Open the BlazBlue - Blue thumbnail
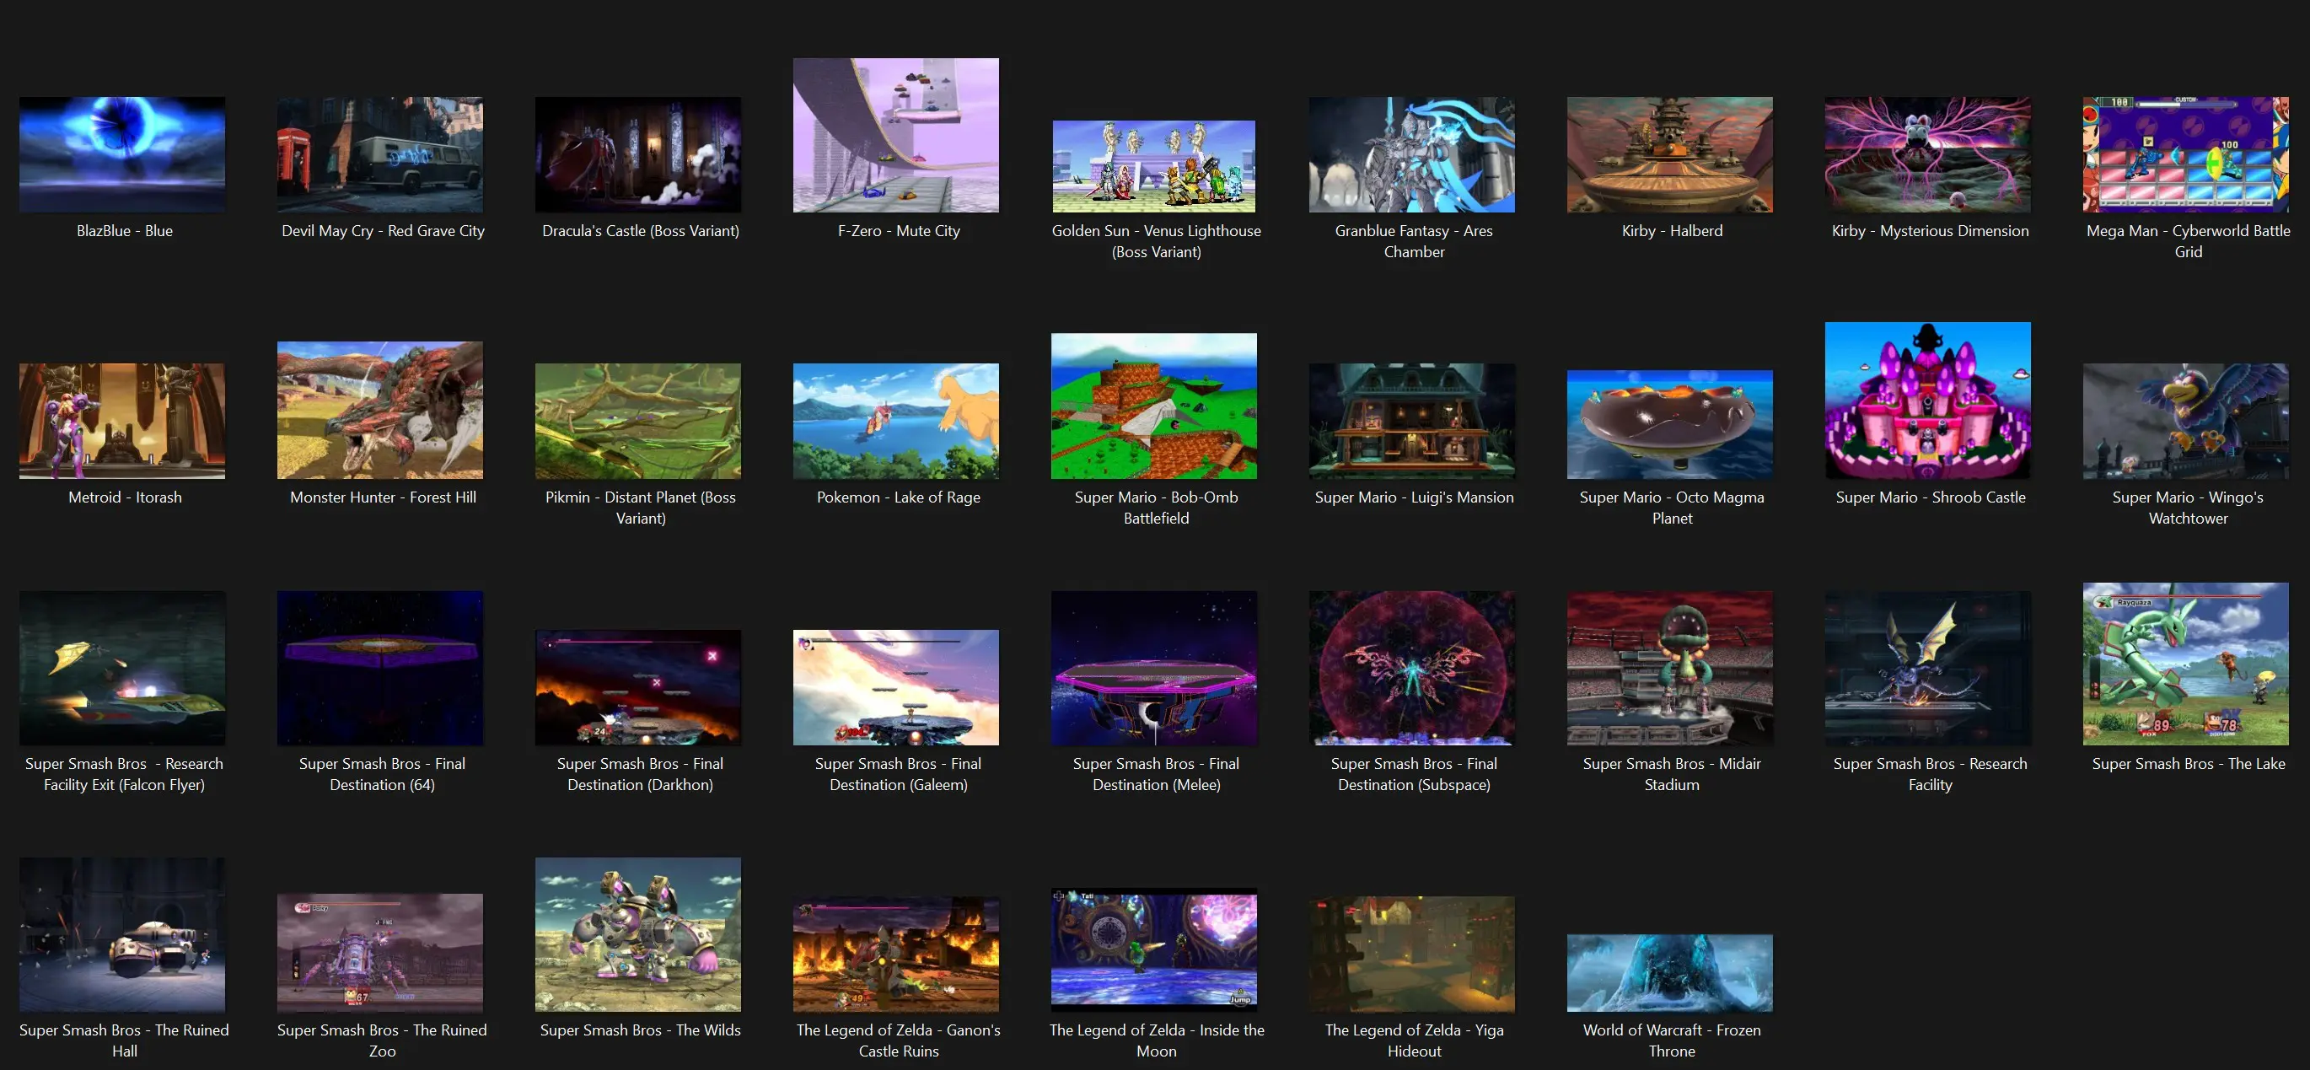2310x1070 pixels. (x=122, y=154)
